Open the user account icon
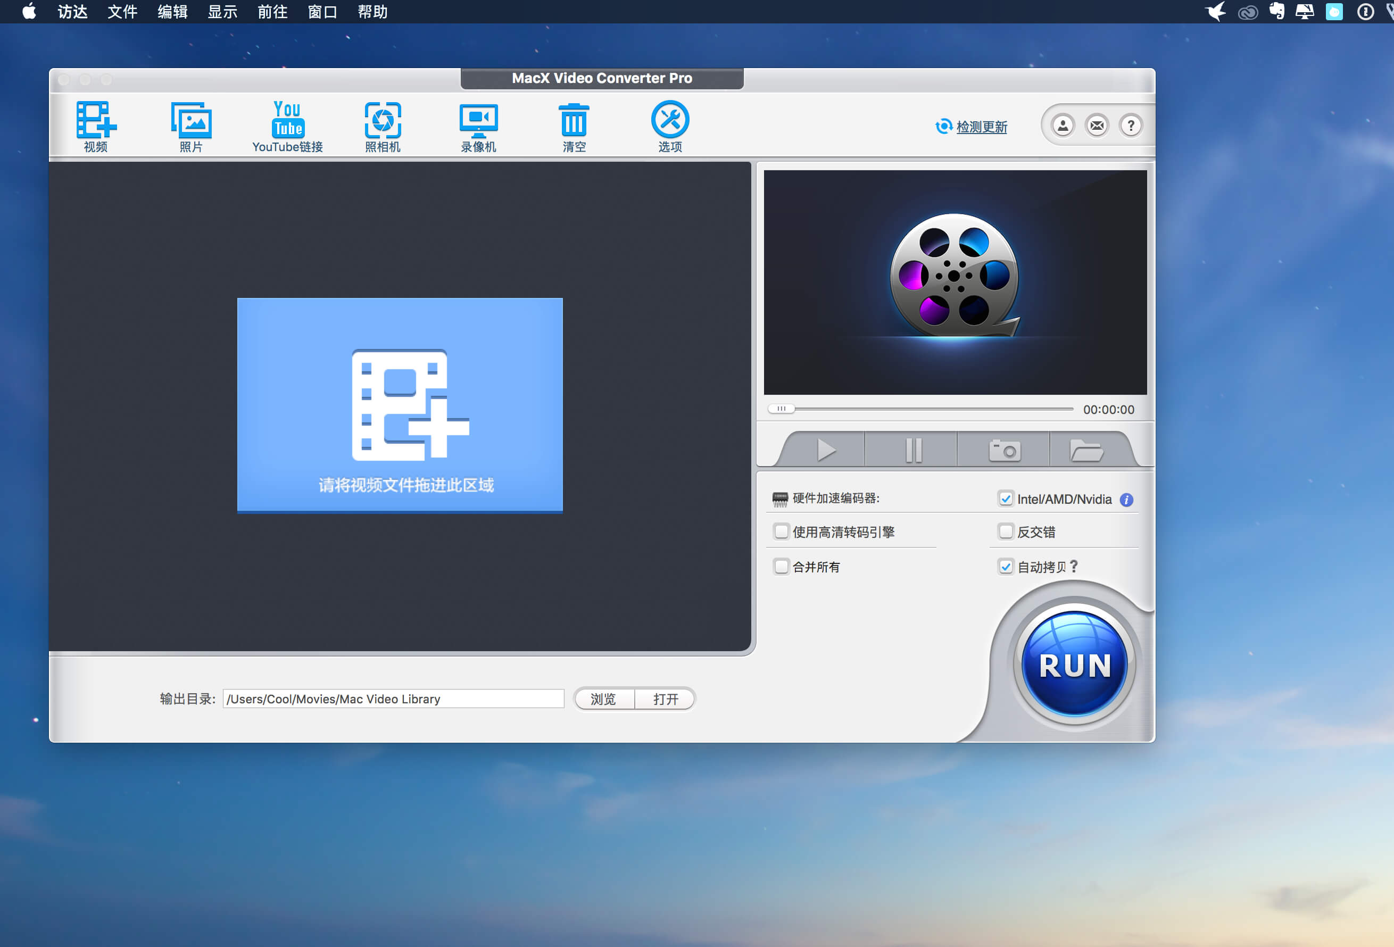This screenshot has height=947, width=1394. click(1063, 126)
